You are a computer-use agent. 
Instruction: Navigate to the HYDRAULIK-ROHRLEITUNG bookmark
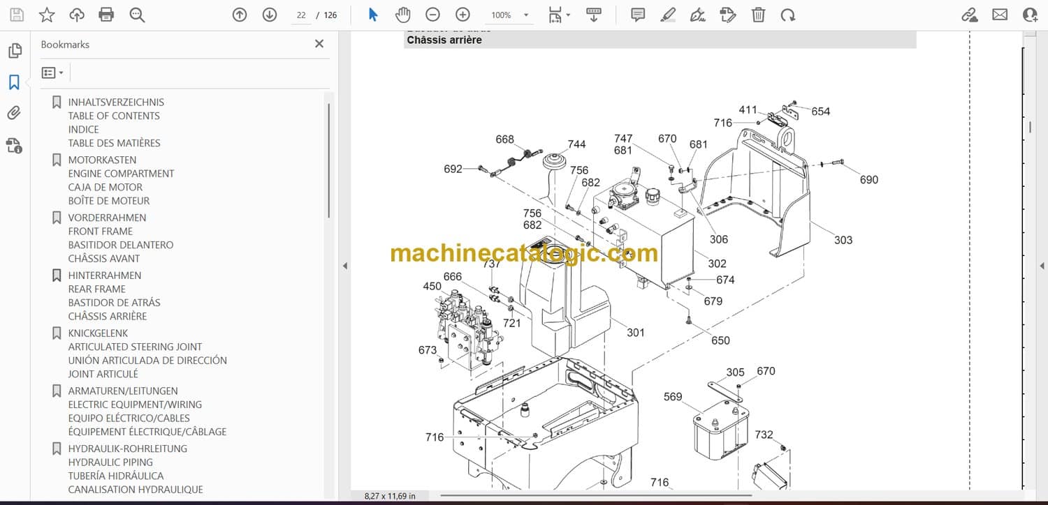[127, 449]
